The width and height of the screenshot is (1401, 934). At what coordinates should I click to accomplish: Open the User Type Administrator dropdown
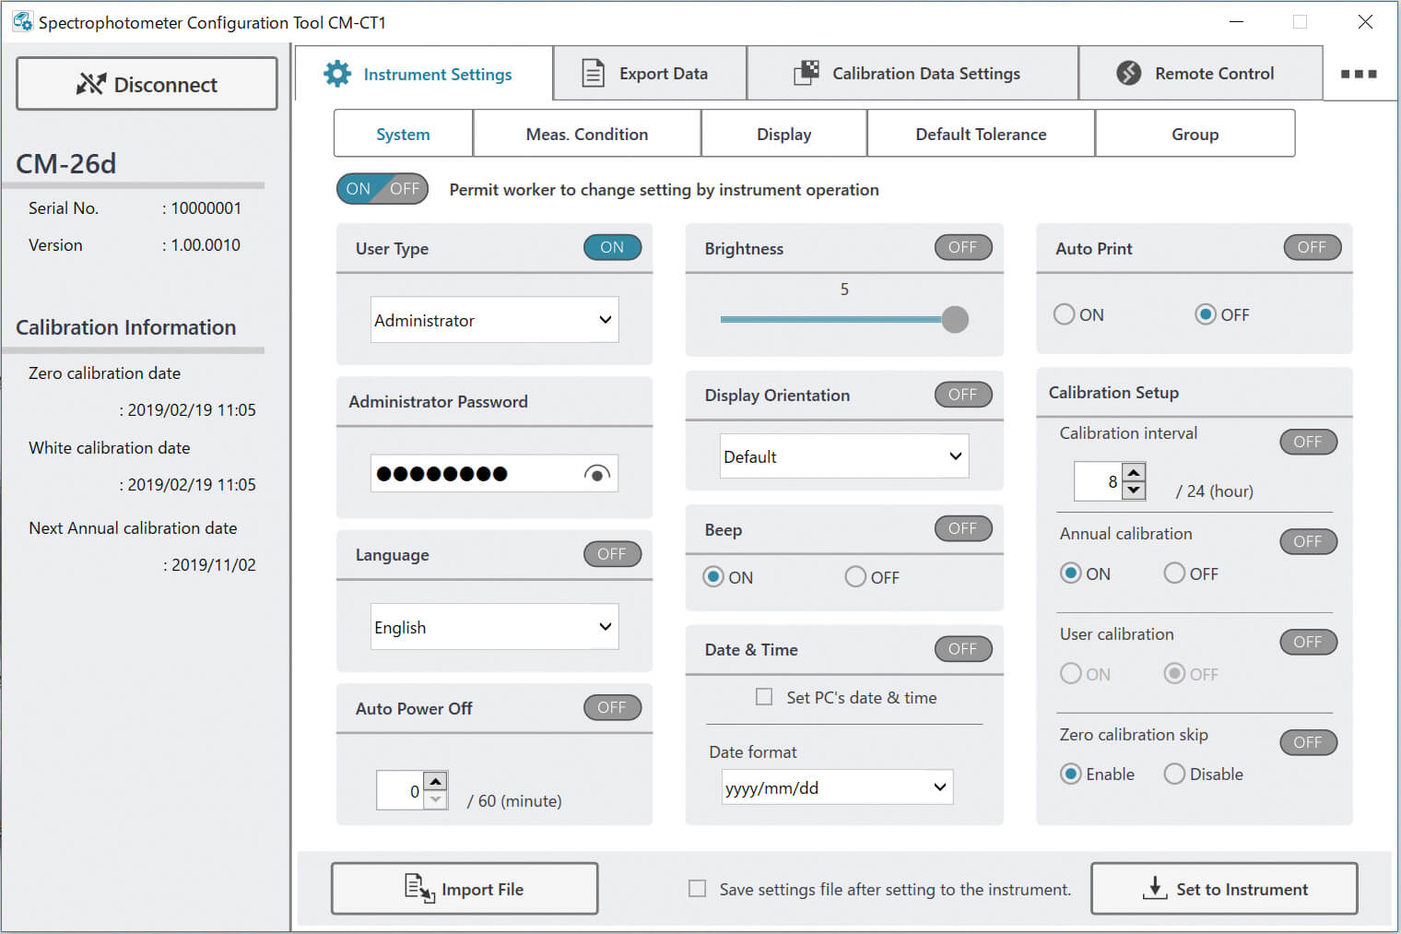click(x=494, y=320)
